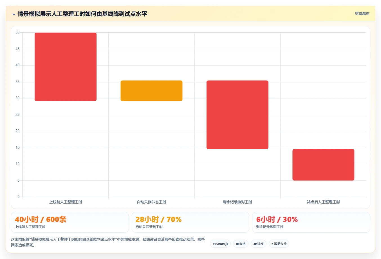
Task: Click the 上线前人工整理工时 axis label
Action: 66,202
